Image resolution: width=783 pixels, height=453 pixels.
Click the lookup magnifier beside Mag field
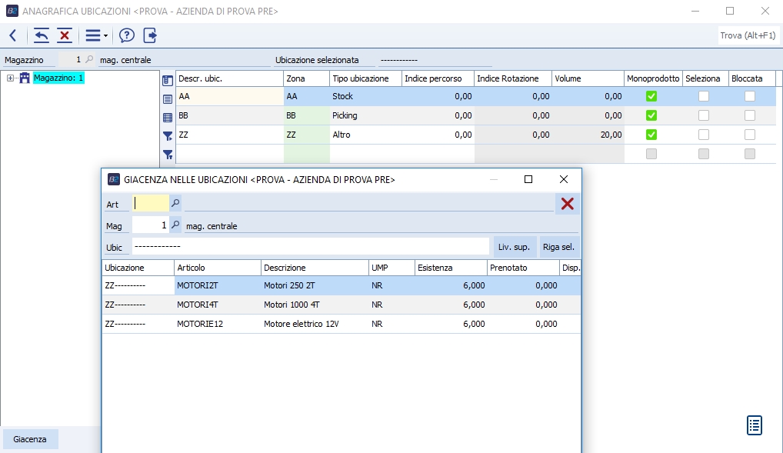pos(175,226)
